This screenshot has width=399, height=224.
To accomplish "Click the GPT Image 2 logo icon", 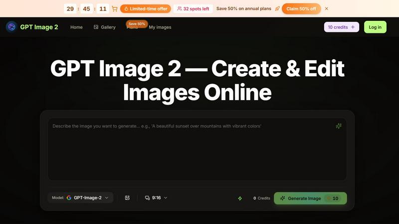I will (x=11, y=27).
